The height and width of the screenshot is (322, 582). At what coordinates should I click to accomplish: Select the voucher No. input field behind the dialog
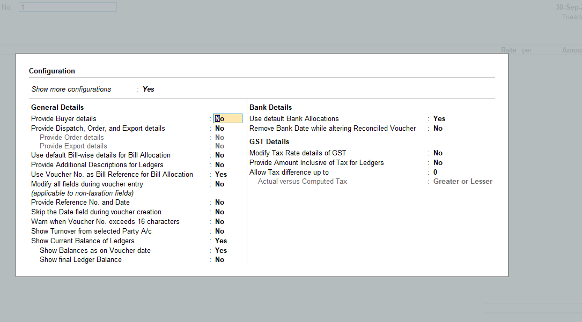point(68,7)
